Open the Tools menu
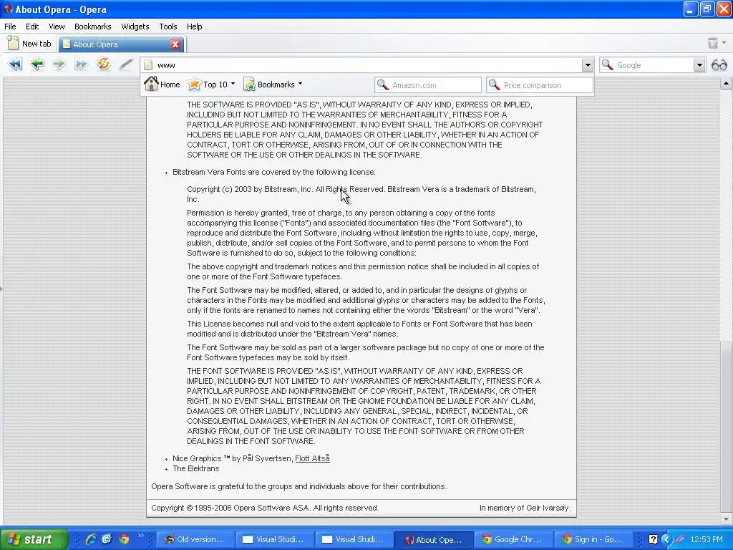Viewport: 733px width, 550px height. [168, 26]
